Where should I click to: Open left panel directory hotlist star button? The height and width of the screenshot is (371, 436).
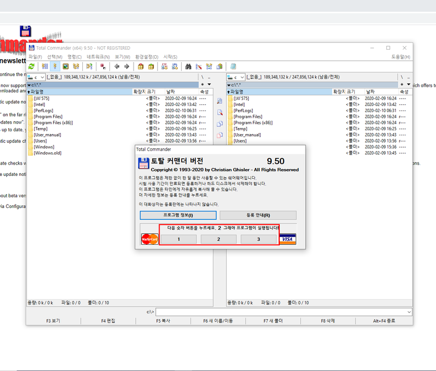[202, 84]
